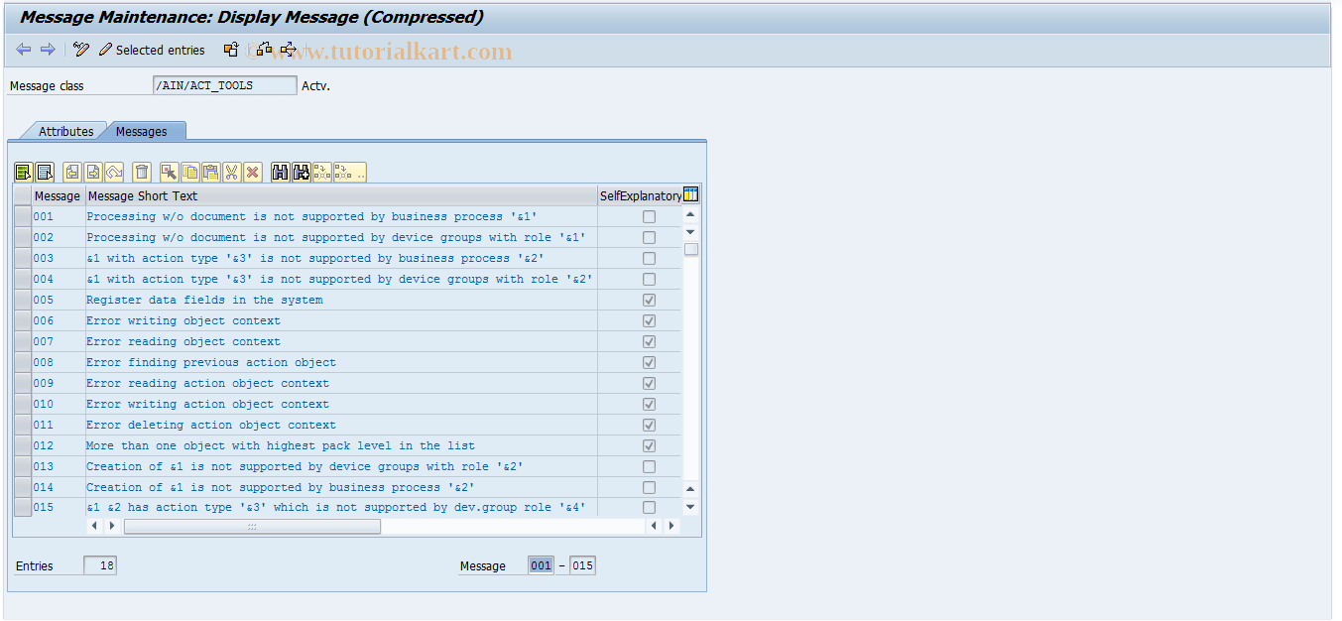Select row selector for message 008
Image resolution: width=1342 pixels, height=621 pixels.
click(x=23, y=362)
